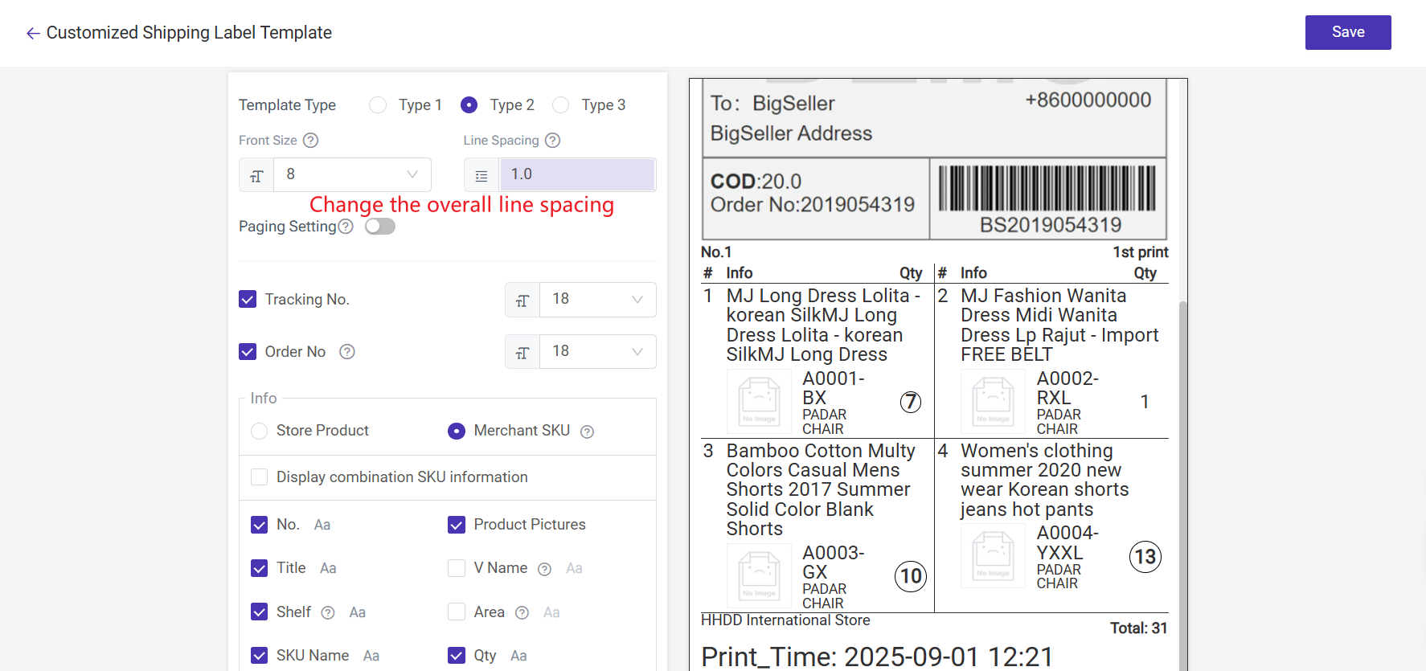Open the Order No font size dropdown
1426x671 pixels.
click(x=598, y=352)
